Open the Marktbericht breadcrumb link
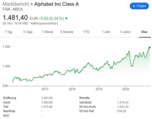This screenshot has height=119, width=152. click(x=16, y=4)
